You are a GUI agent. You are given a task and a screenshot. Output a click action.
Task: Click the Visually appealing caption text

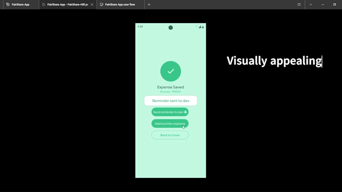(x=274, y=61)
